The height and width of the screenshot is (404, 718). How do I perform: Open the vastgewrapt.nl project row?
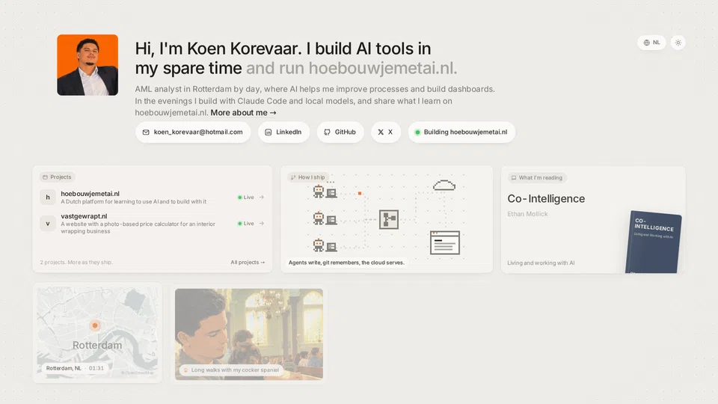pos(152,224)
